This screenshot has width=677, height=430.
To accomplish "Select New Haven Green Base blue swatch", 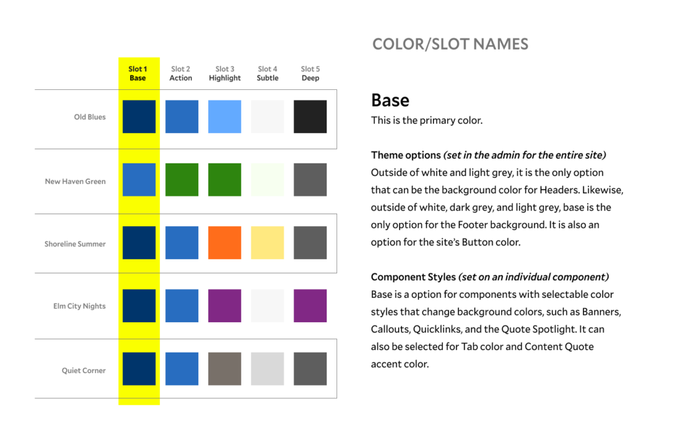I will [139, 180].
